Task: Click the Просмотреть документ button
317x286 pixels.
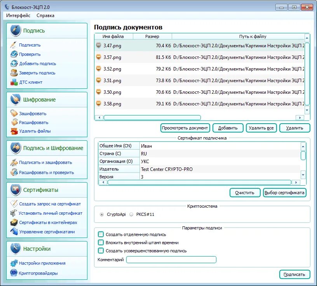Action: coord(185,128)
